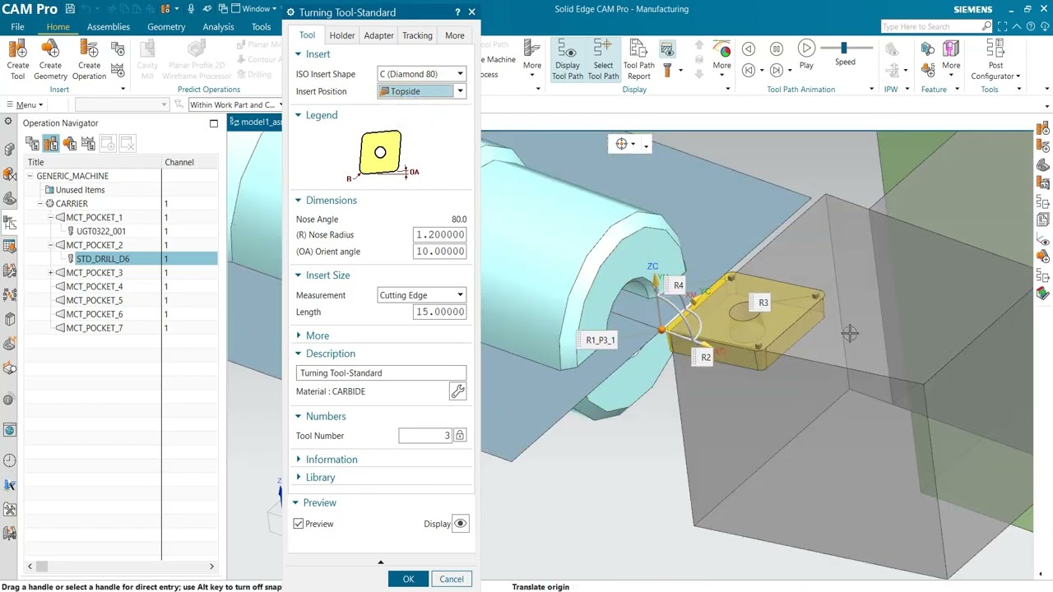Open help in Turning Tool dialog
The width and height of the screenshot is (1053, 592).
457,12
